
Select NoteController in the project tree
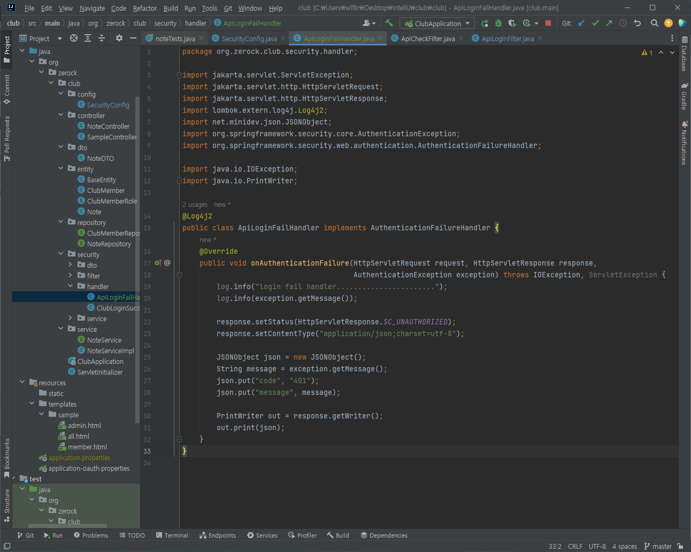pos(108,126)
